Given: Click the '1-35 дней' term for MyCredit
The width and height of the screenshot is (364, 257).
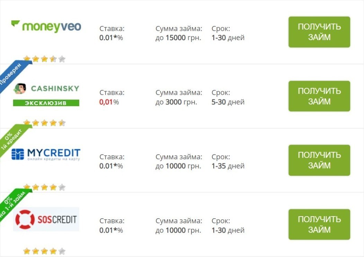Looking at the screenshot, I should pyautogui.click(x=228, y=166).
